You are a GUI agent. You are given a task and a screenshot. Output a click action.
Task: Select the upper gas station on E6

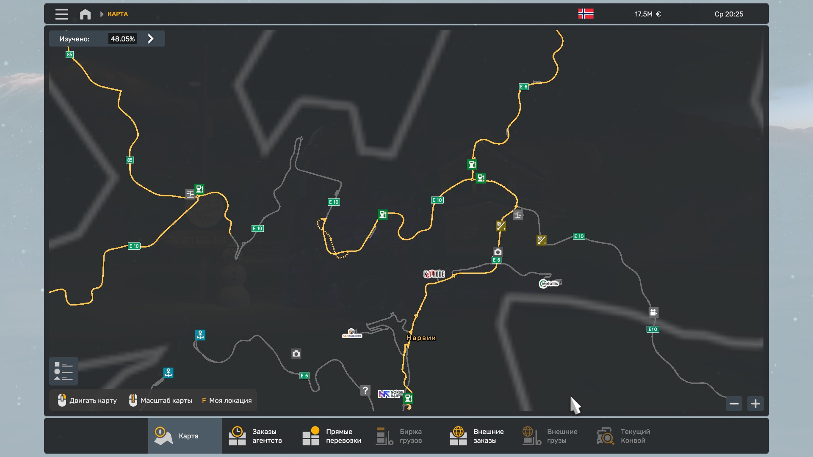(x=472, y=164)
